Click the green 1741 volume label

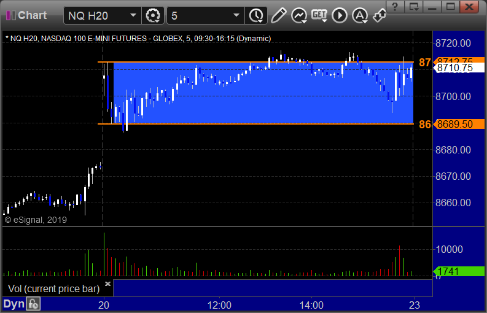[x=459, y=271]
